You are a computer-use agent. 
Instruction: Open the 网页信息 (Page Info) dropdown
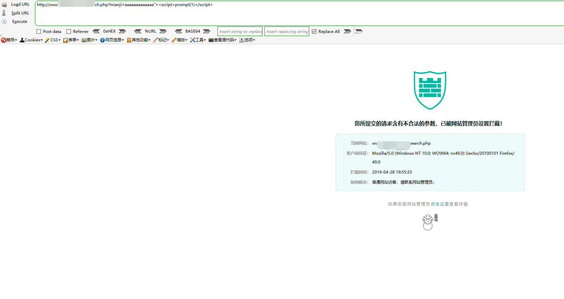click(x=112, y=40)
